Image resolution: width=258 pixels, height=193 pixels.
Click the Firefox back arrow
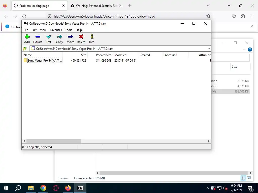pyautogui.click(x=6, y=16)
